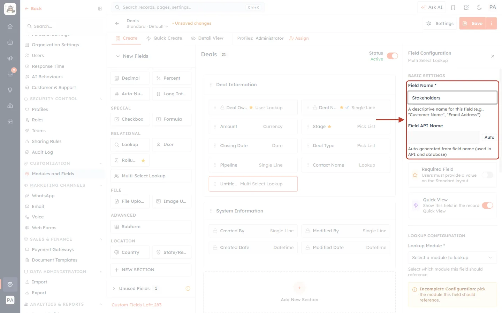
Task: Open the Home icon in the left rail
Action: click(x=10, y=26)
